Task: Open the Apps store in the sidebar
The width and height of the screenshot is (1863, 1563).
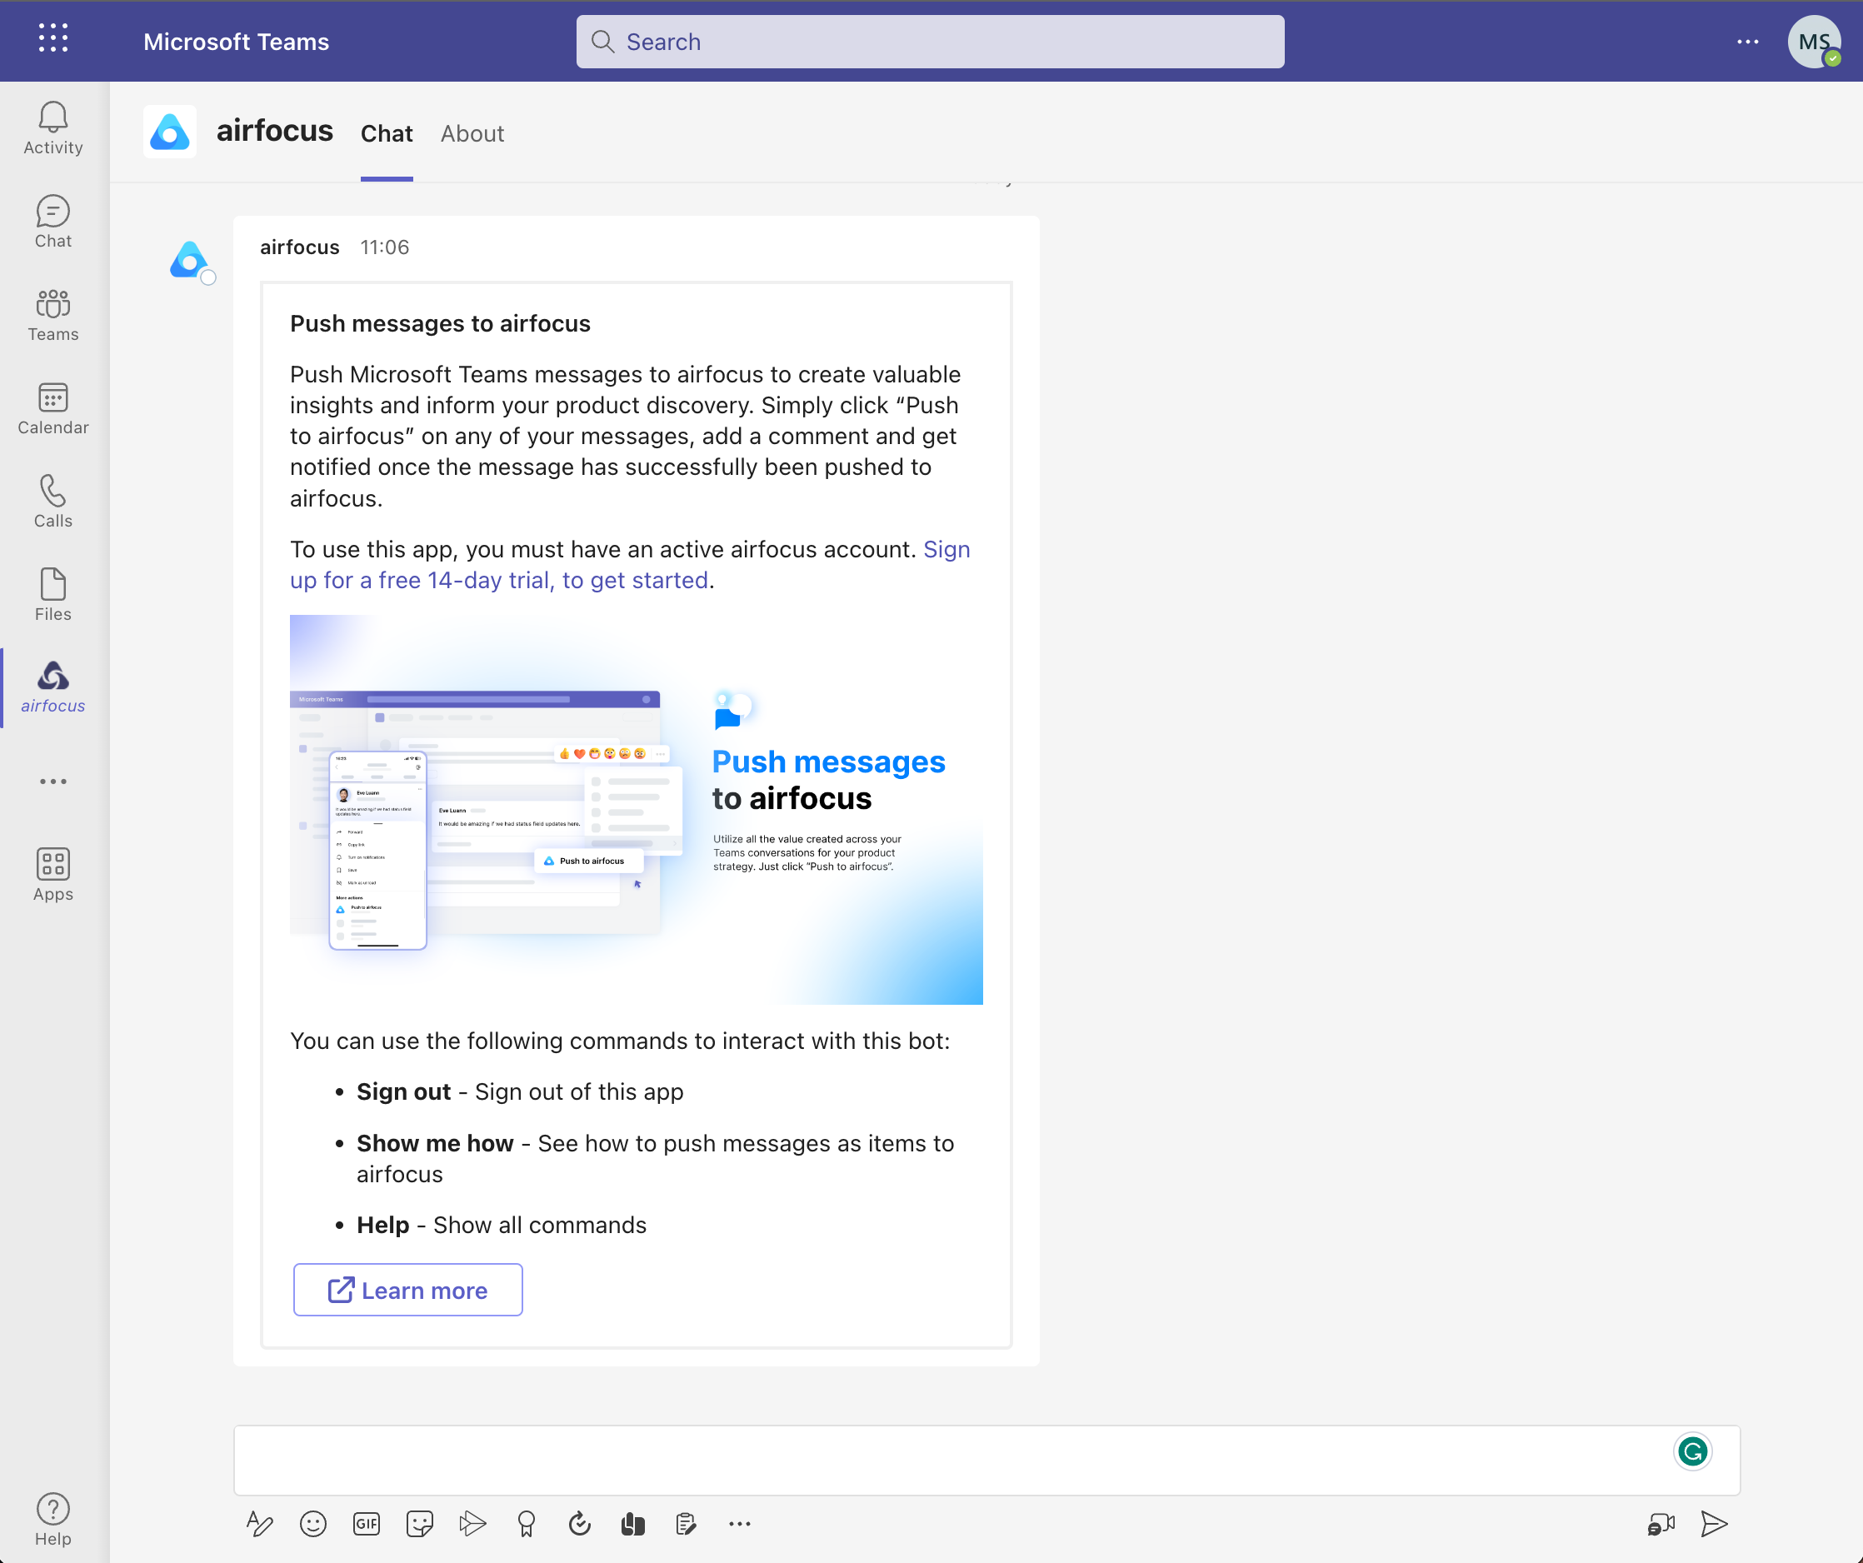Action: coord(53,875)
